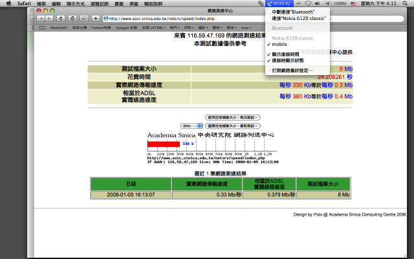Click the 最近 1 筆網路測速結果 heading
Viewport: 414px width, 259px height.
tap(220, 174)
